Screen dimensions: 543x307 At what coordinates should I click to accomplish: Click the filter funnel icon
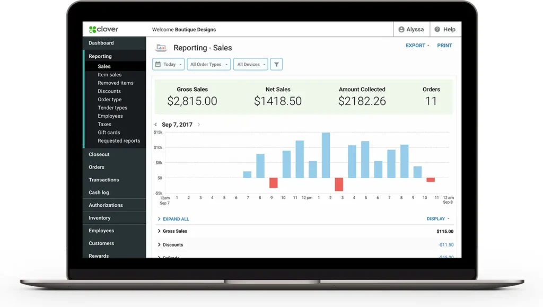(276, 64)
